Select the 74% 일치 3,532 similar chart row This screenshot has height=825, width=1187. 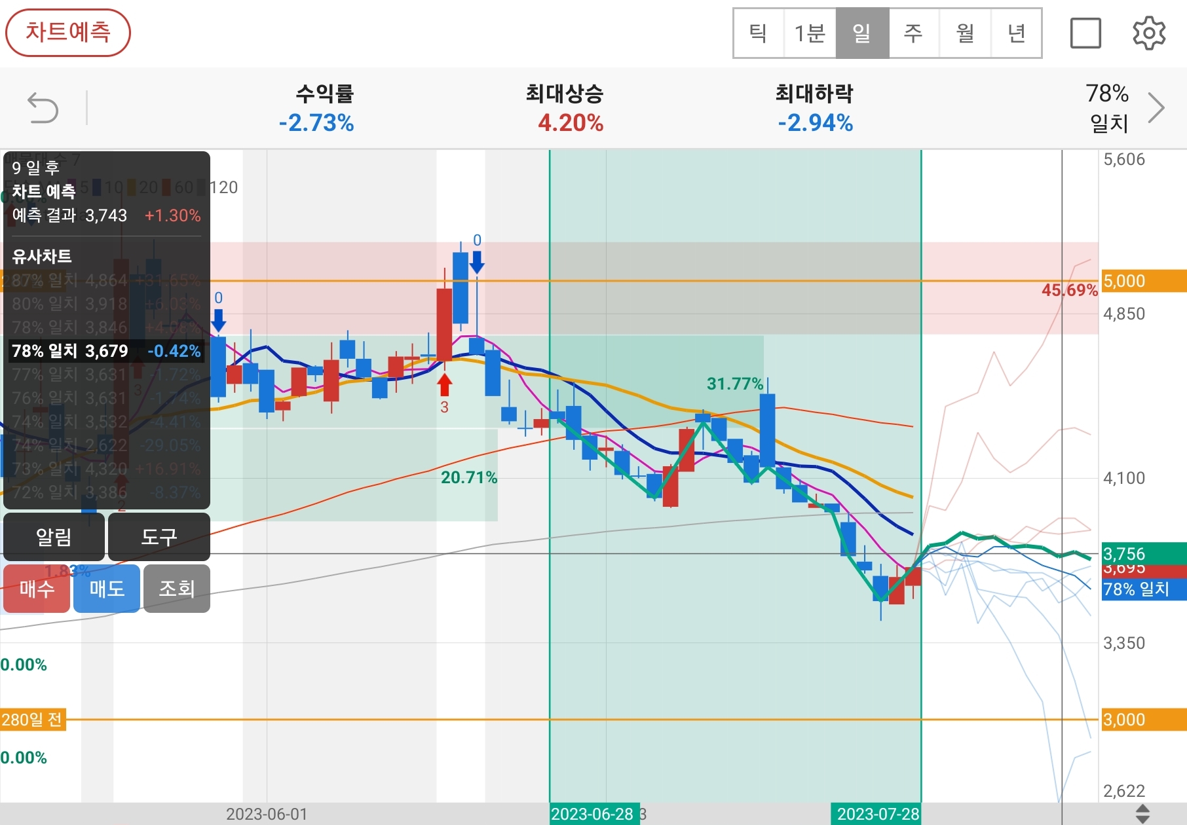[x=106, y=422]
